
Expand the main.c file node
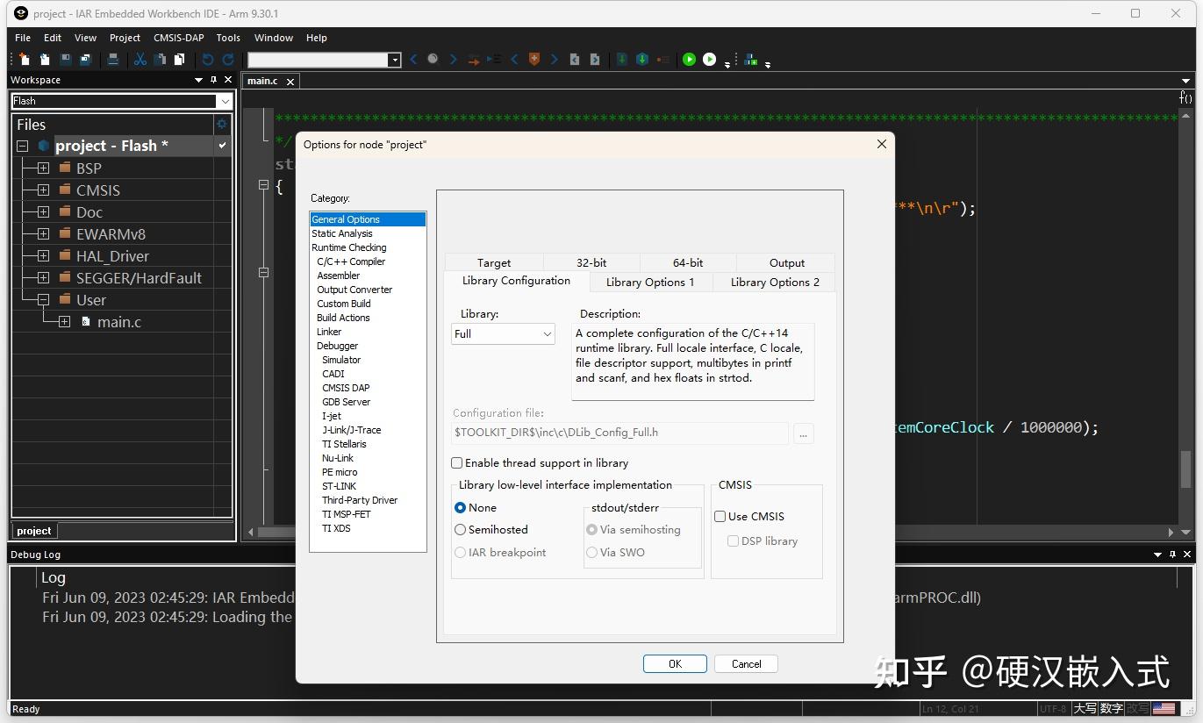(x=64, y=321)
